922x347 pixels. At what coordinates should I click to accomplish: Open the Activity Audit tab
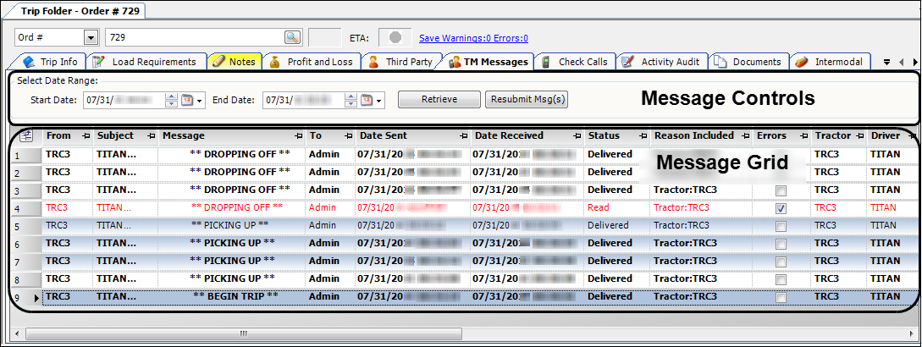[661, 62]
